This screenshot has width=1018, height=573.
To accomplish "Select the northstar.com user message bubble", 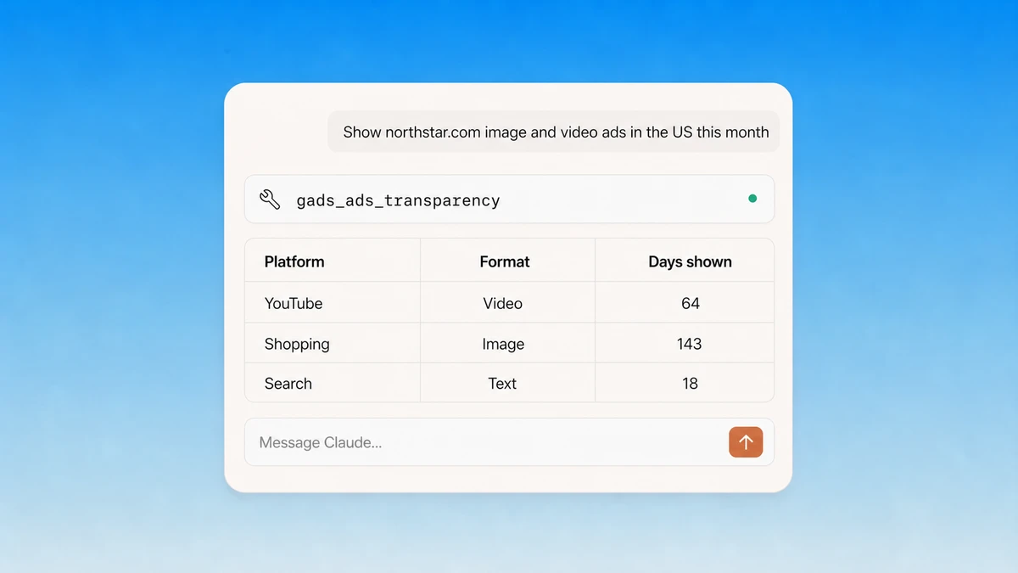I will coord(554,132).
